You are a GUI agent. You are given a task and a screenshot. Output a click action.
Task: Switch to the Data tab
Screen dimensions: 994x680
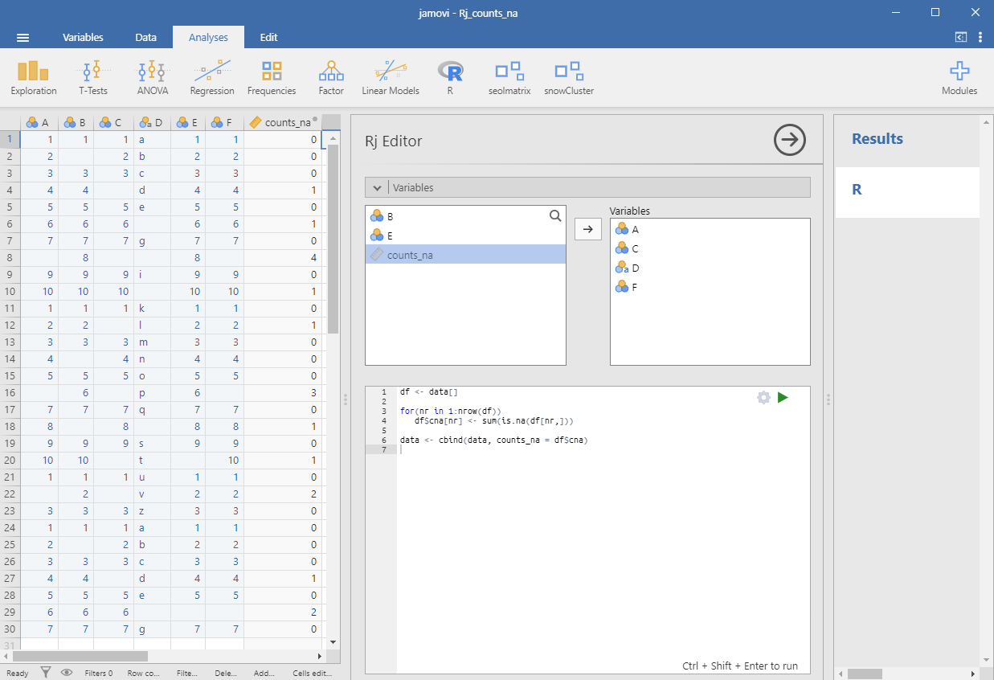(x=145, y=37)
